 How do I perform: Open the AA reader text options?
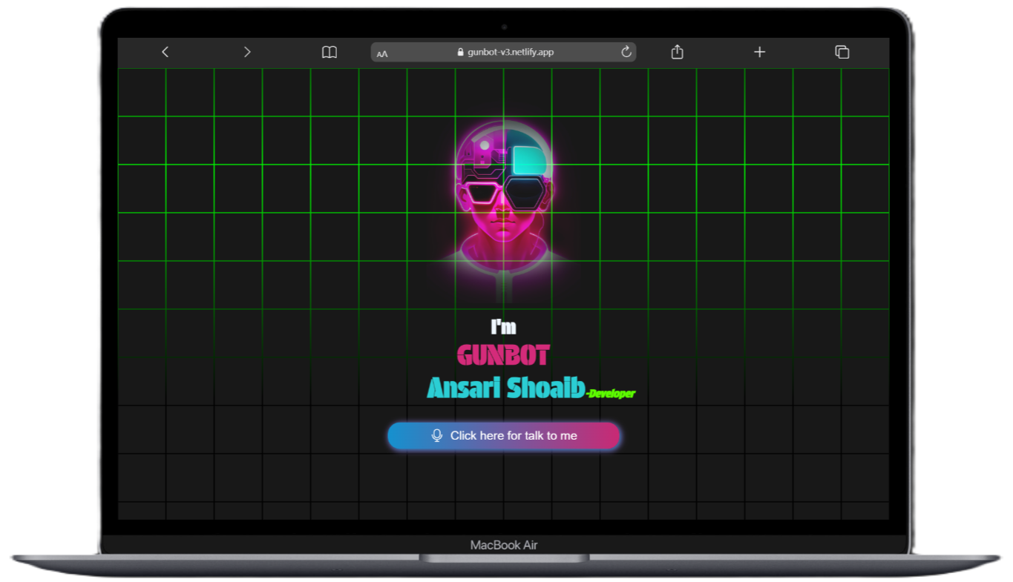tap(382, 53)
